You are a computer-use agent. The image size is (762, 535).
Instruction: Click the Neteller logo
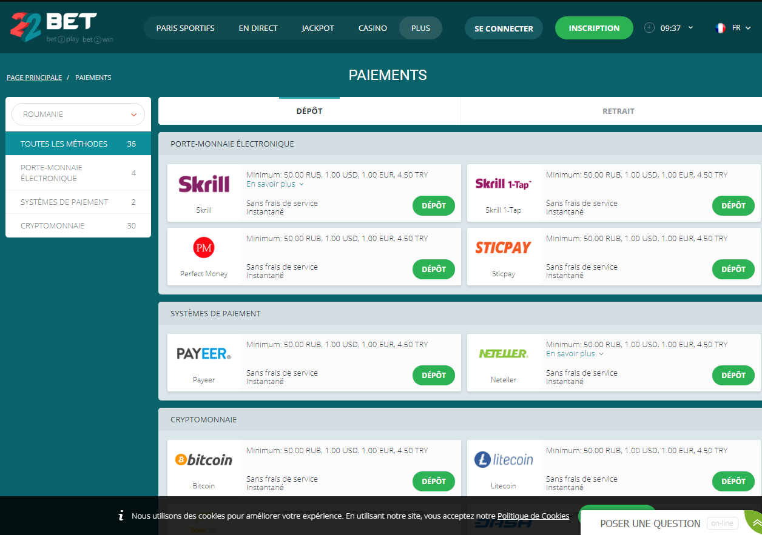click(x=504, y=353)
